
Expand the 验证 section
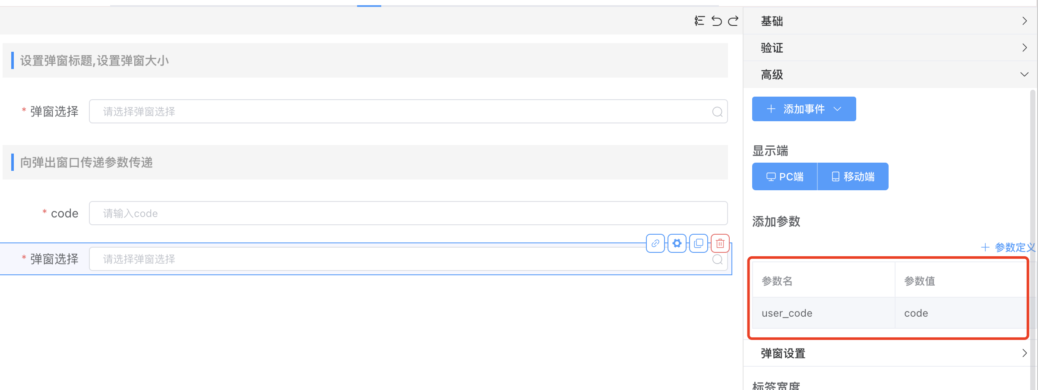click(890, 48)
